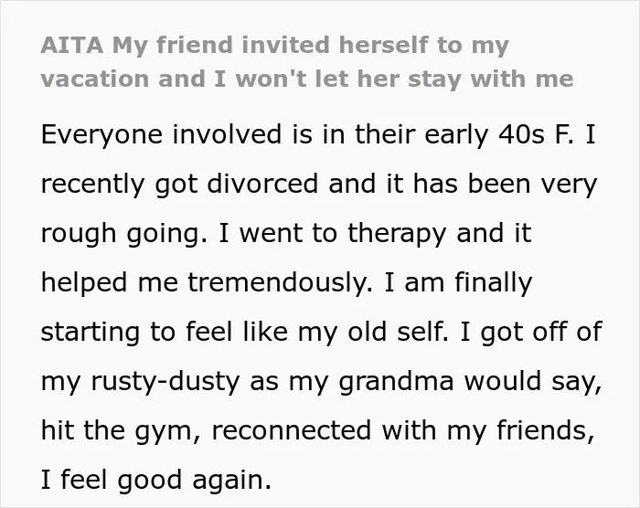Select the word "vacation" in the title
Viewport: 640px width, 508px height.
(x=95, y=79)
